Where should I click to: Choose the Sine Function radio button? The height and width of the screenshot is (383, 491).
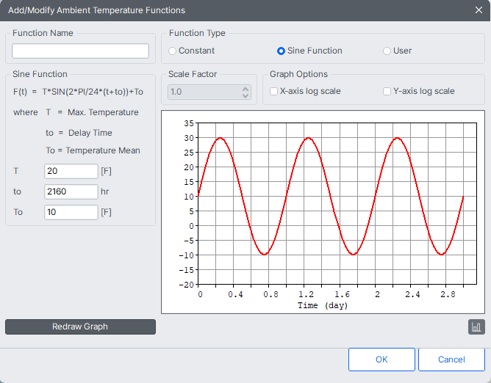coord(281,51)
